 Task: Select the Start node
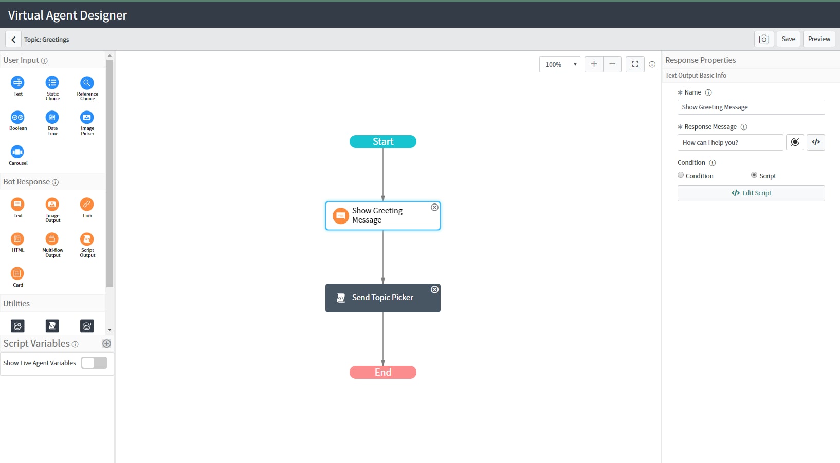point(383,141)
